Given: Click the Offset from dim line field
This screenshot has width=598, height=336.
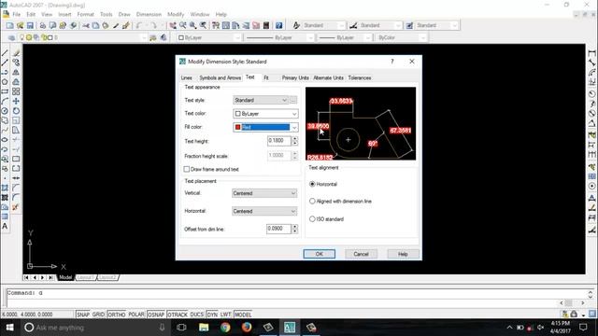Looking at the screenshot, I should click(x=278, y=229).
